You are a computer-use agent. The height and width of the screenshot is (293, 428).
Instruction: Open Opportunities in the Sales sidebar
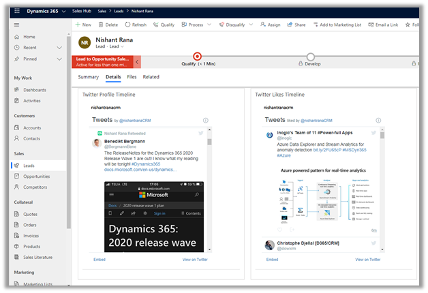pos(36,176)
